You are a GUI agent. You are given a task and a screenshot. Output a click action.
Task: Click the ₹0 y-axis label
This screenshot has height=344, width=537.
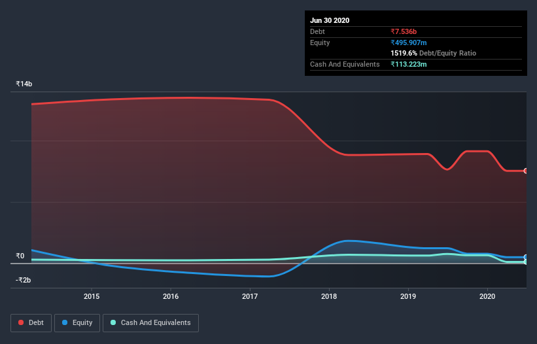[20, 256]
